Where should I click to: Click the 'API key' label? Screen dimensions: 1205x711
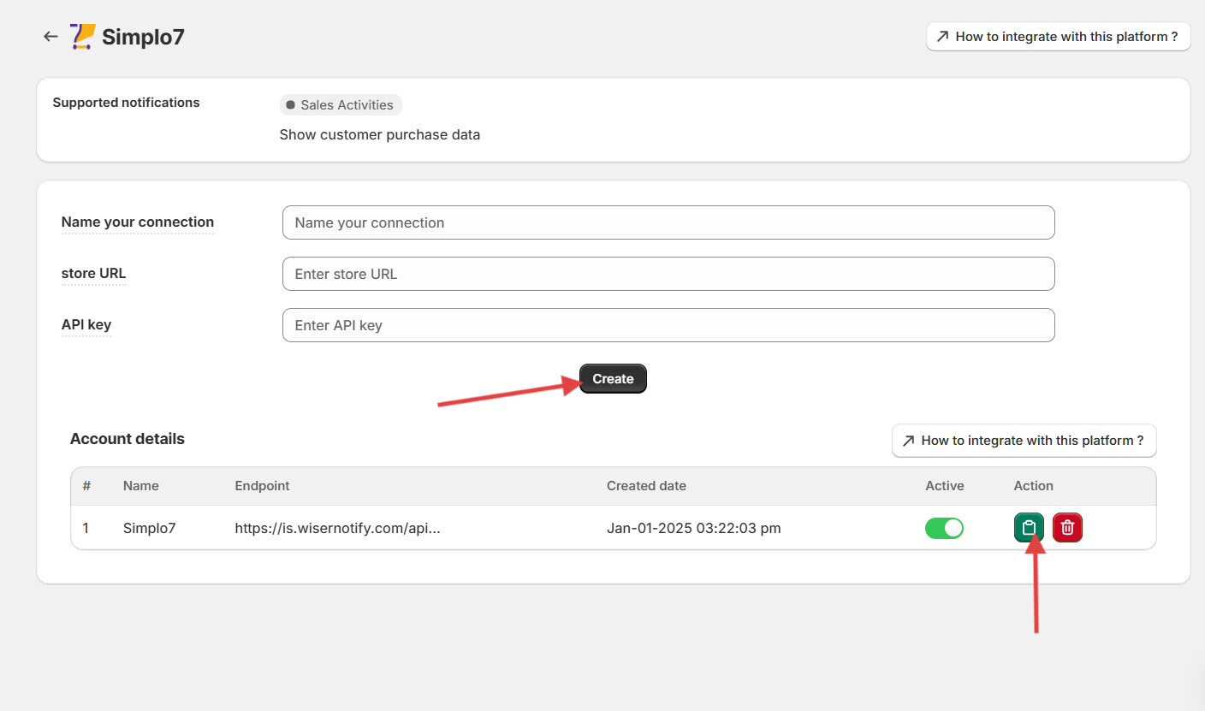point(86,325)
